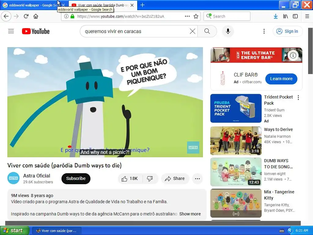
Task: Click the browser Back arrow button
Action: click(x=6, y=17)
